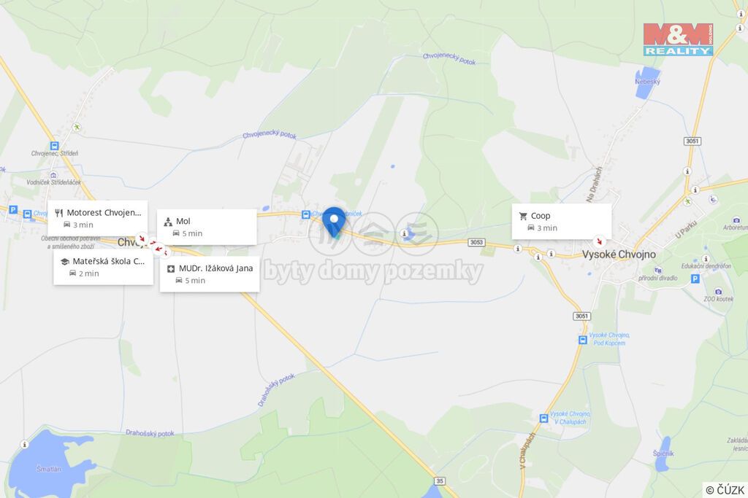The width and height of the screenshot is (748, 498).
Task: Click the road 3053 shield marker
Action: point(476,242)
